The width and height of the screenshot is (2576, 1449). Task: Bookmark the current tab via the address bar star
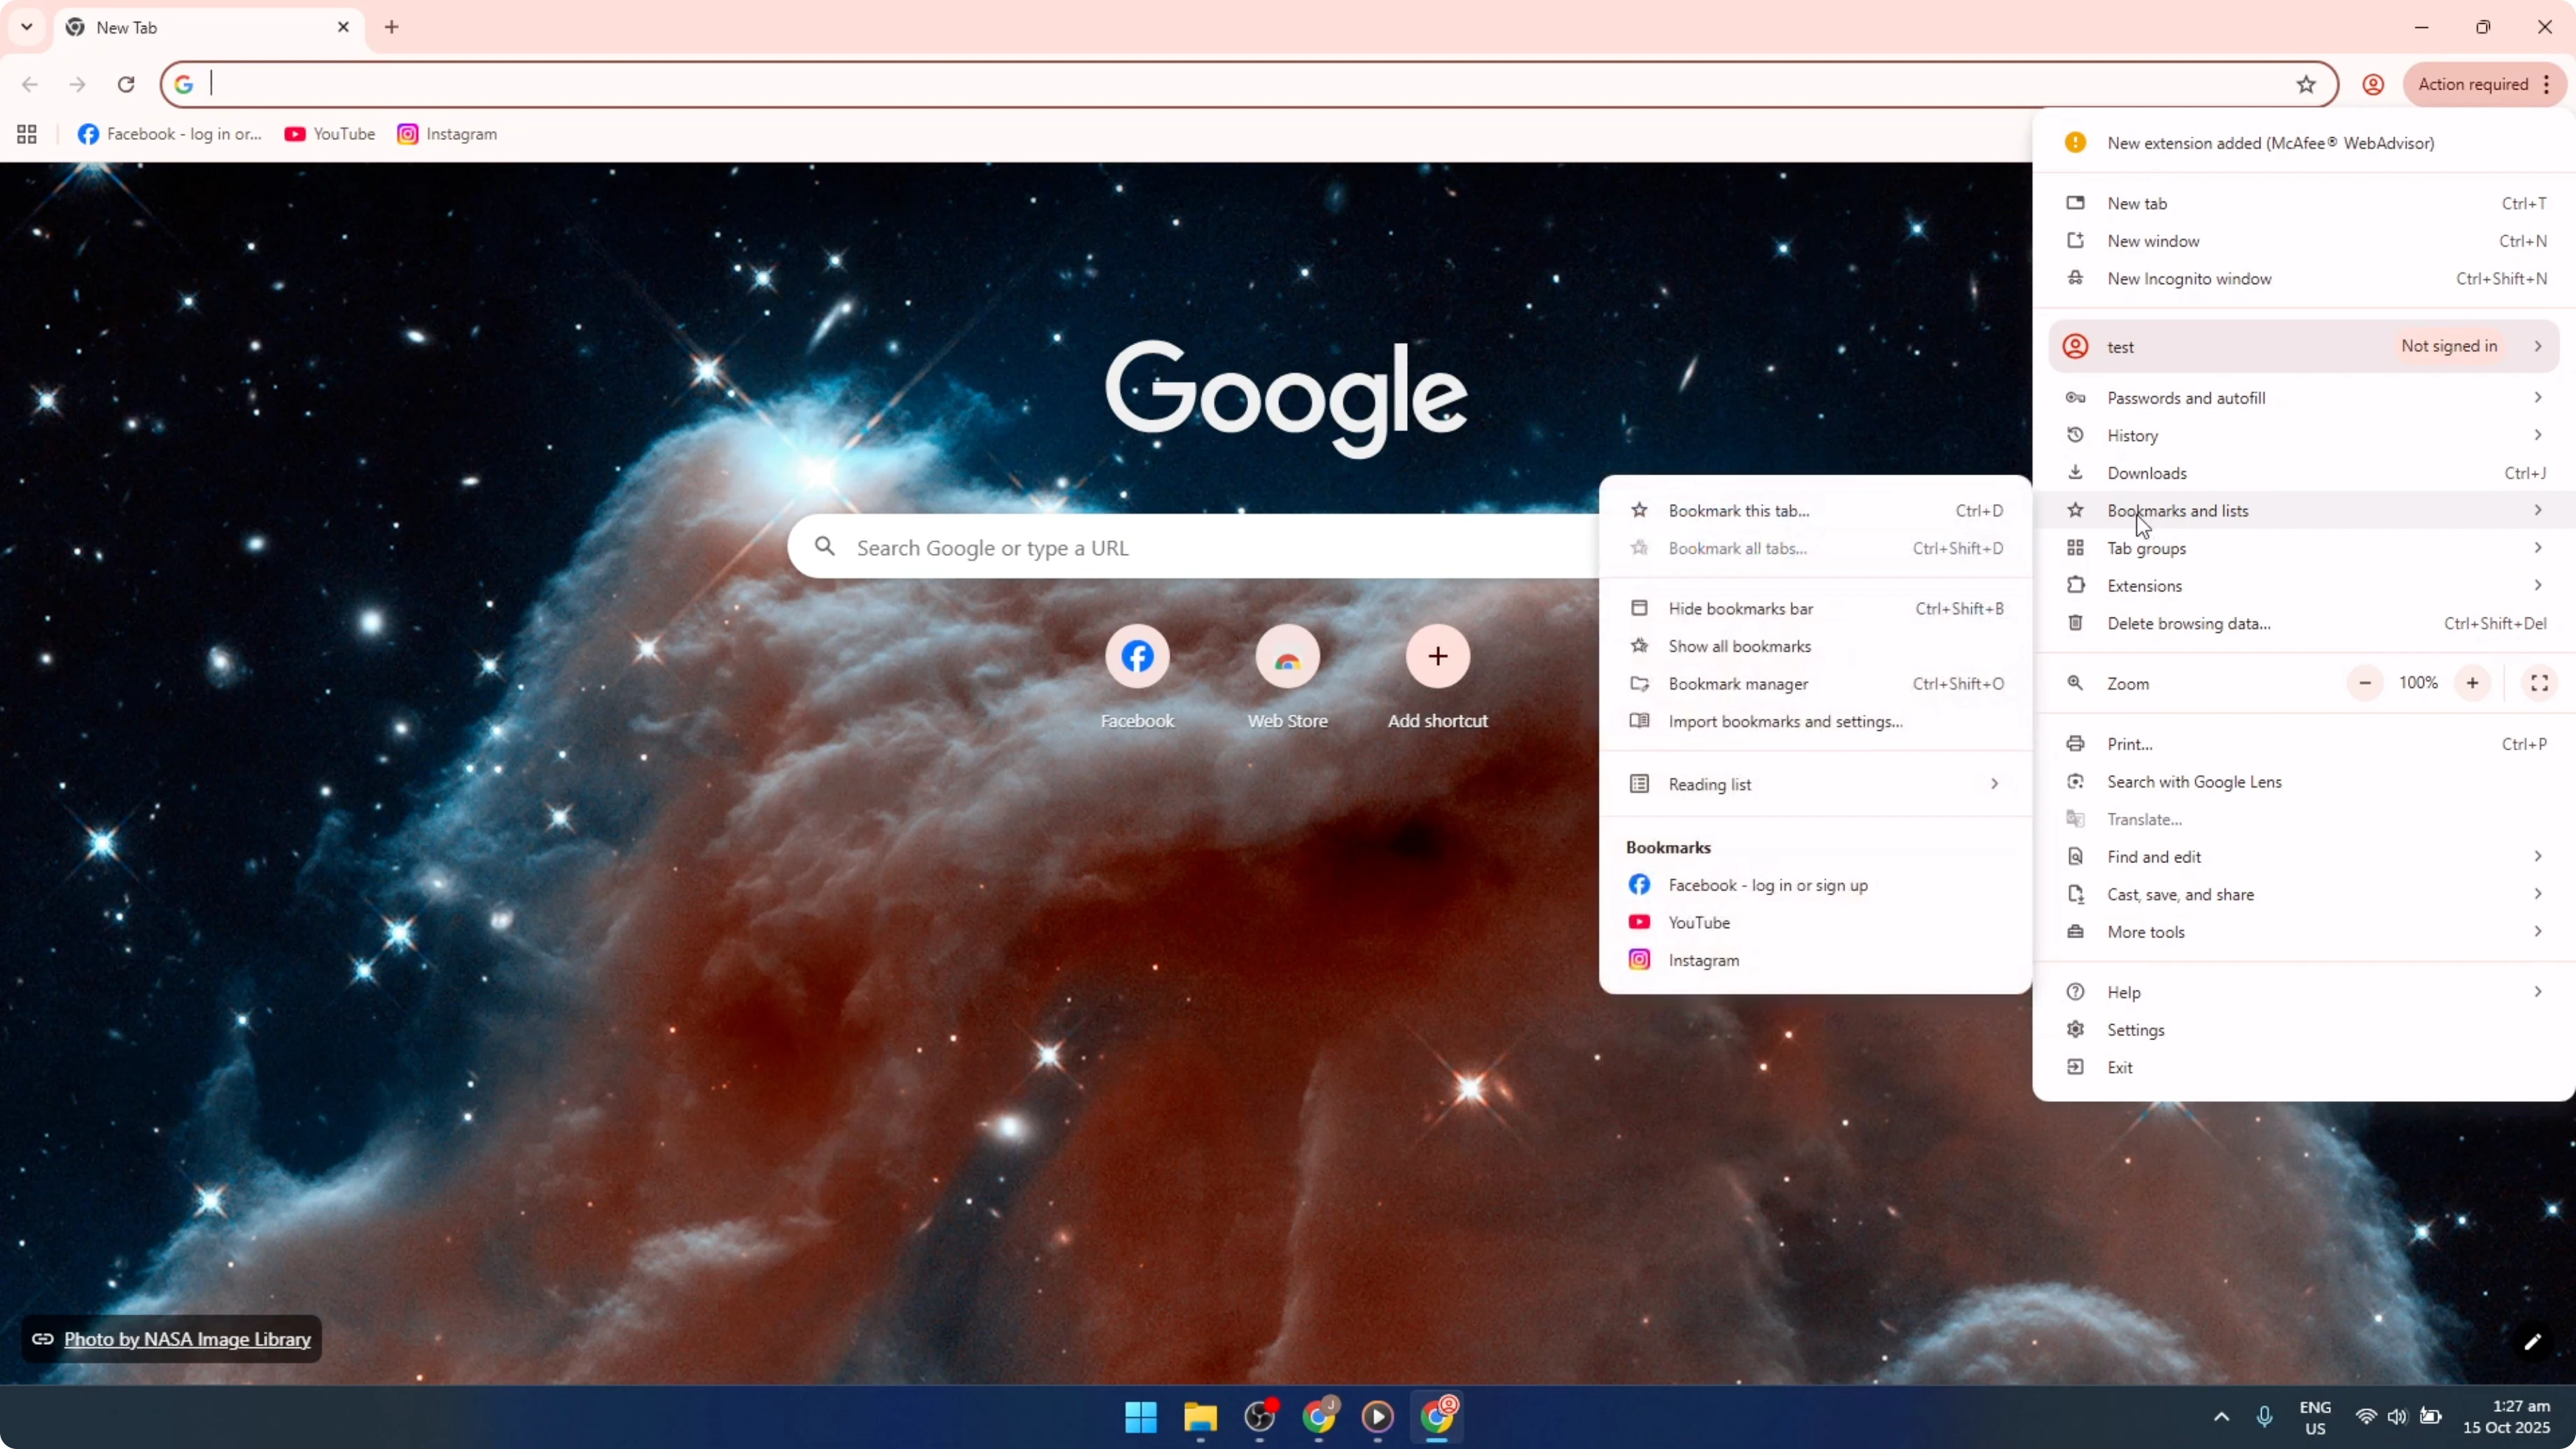tap(2305, 85)
